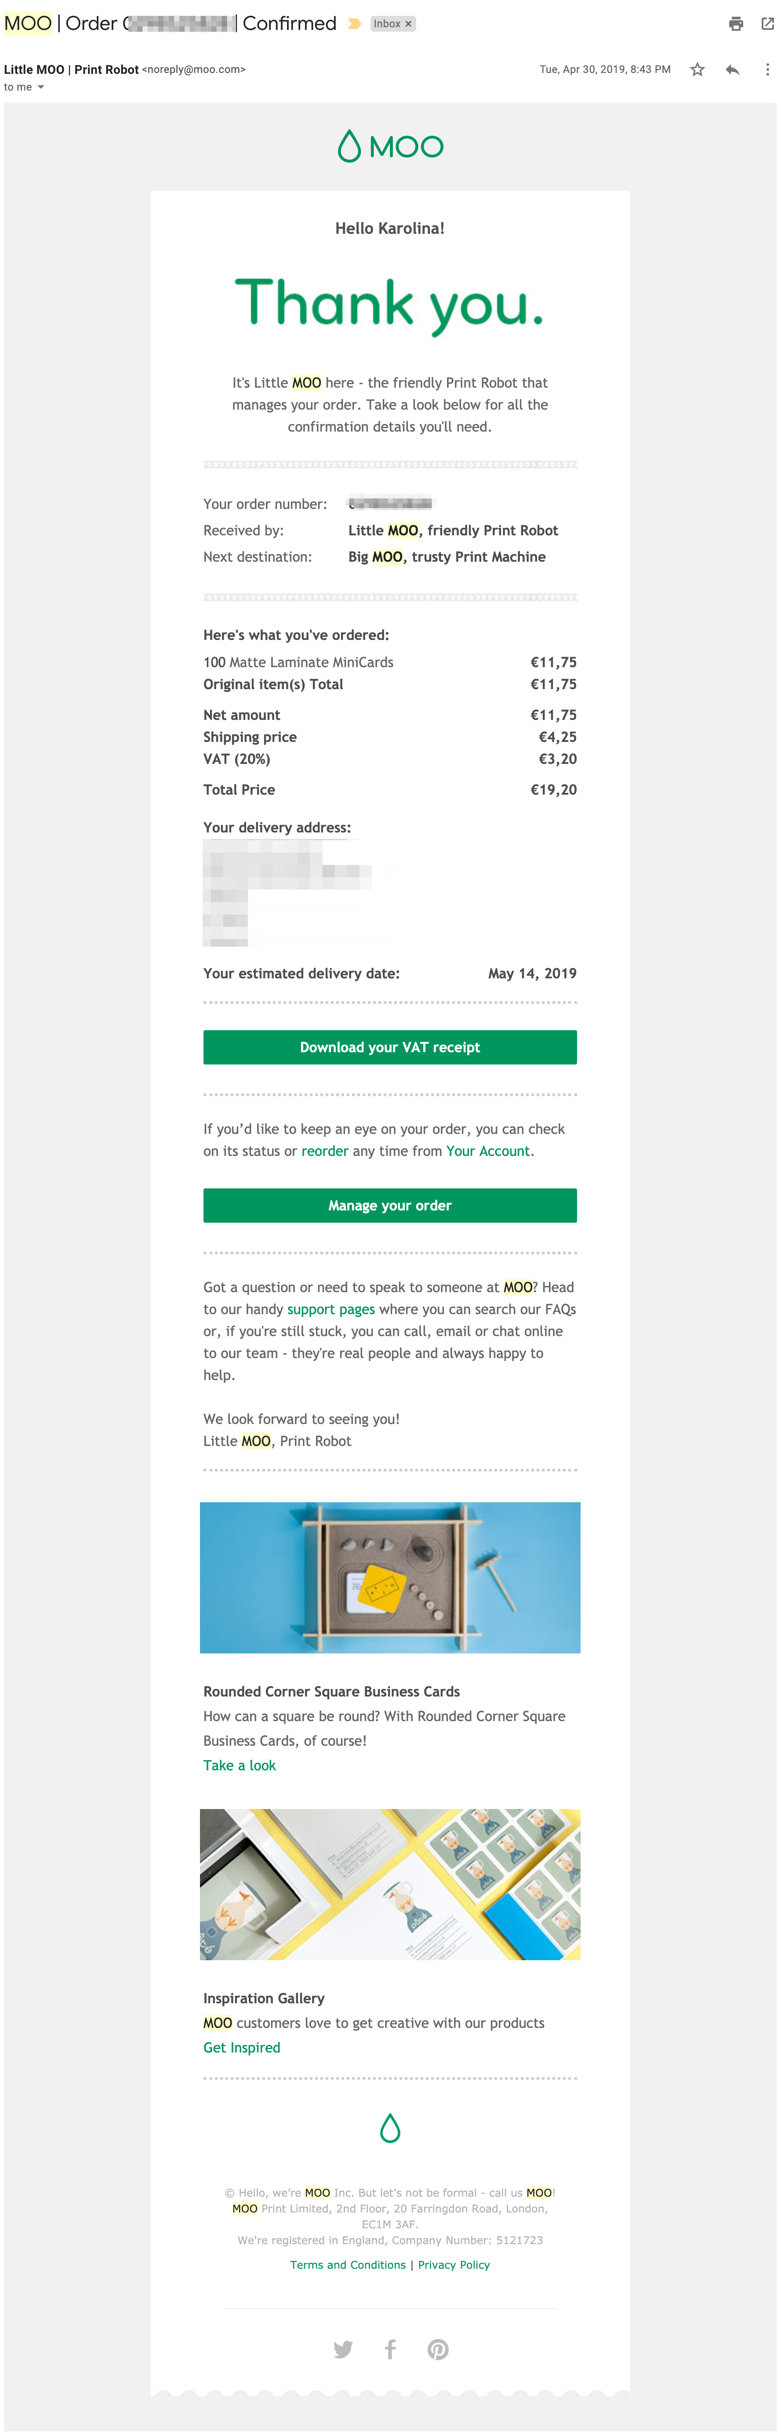Open MOO's Pinterest page
Viewport: 781px width, 2434px height.
tap(437, 2350)
